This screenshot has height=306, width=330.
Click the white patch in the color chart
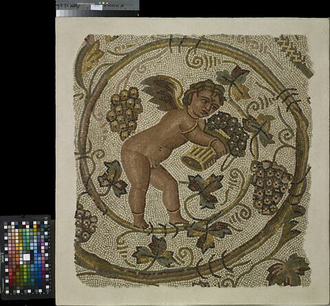tap(27, 257)
